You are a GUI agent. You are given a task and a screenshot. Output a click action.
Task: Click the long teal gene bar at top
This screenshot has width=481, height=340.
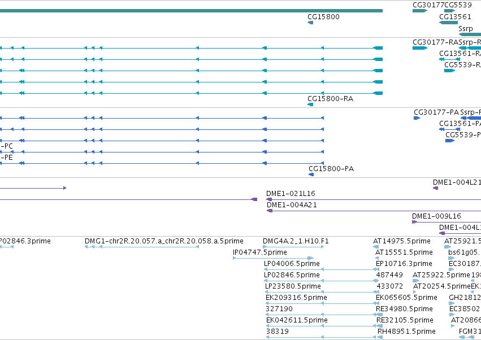click(191, 11)
